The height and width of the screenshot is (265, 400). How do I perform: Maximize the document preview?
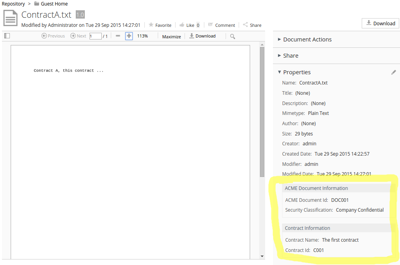click(171, 36)
